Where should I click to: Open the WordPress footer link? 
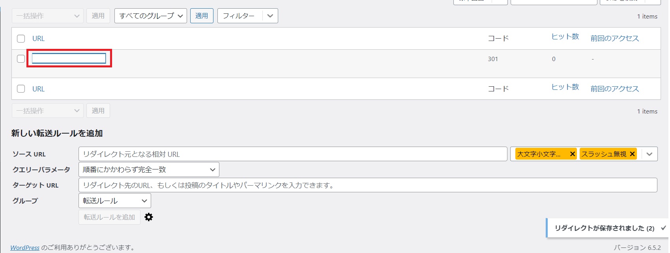(x=25, y=247)
